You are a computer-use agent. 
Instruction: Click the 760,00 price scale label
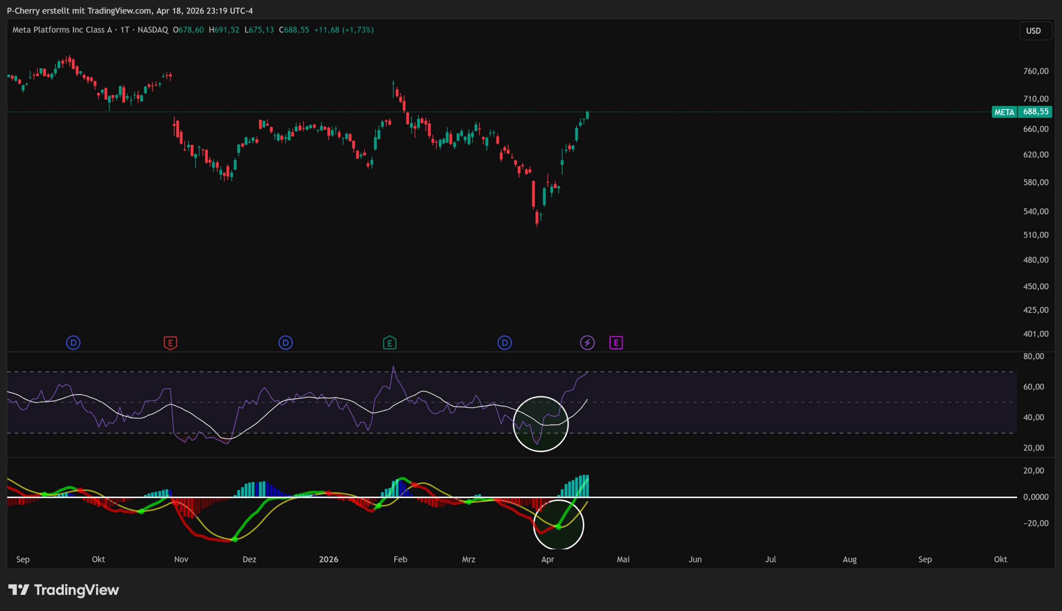click(1035, 71)
